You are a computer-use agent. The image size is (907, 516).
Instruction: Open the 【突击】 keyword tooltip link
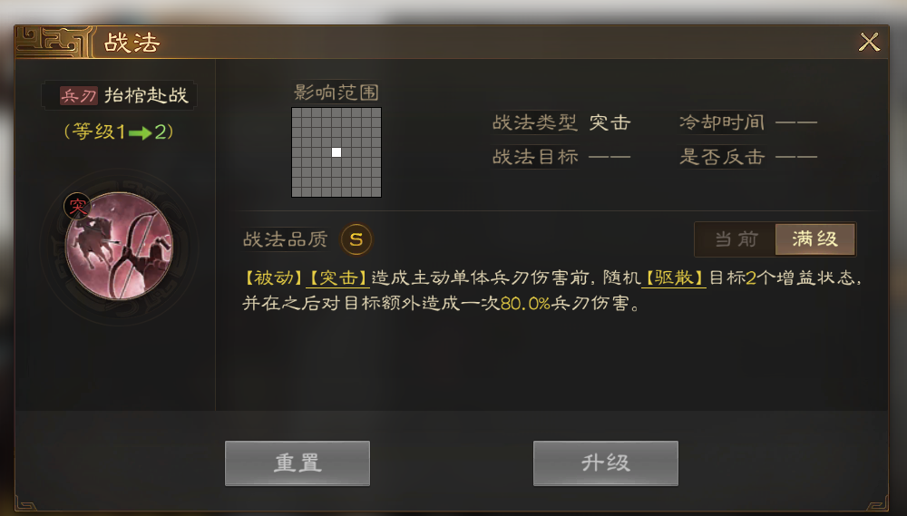pyautogui.click(x=337, y=278)
